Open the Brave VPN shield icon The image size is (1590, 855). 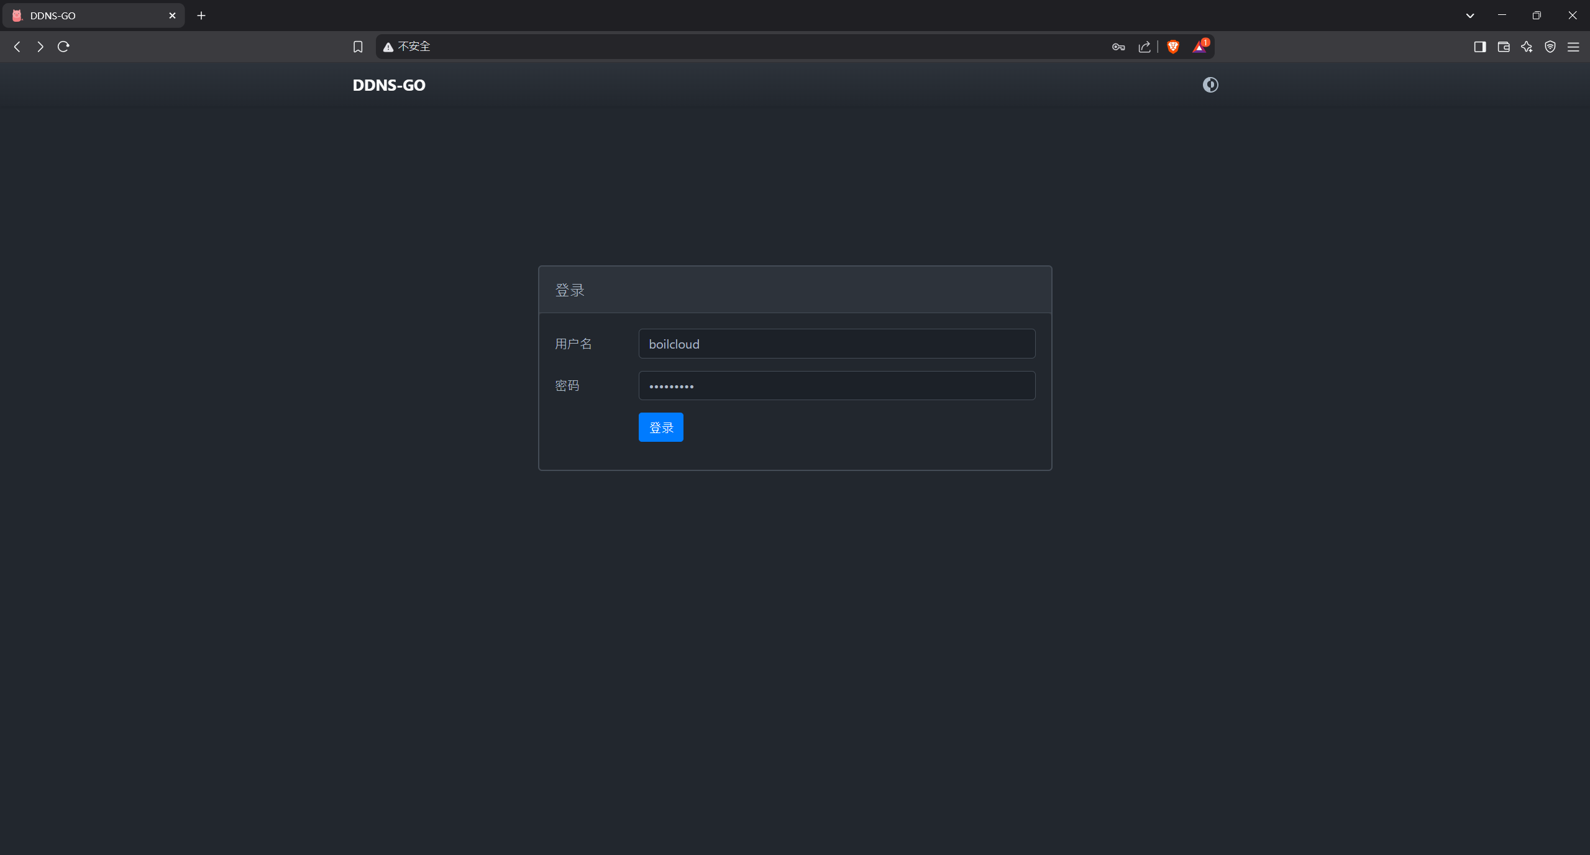[x=1550, y=47]
